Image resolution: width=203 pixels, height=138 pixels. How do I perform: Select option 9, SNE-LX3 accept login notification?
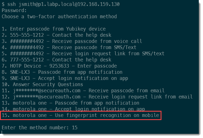point(65,78)
